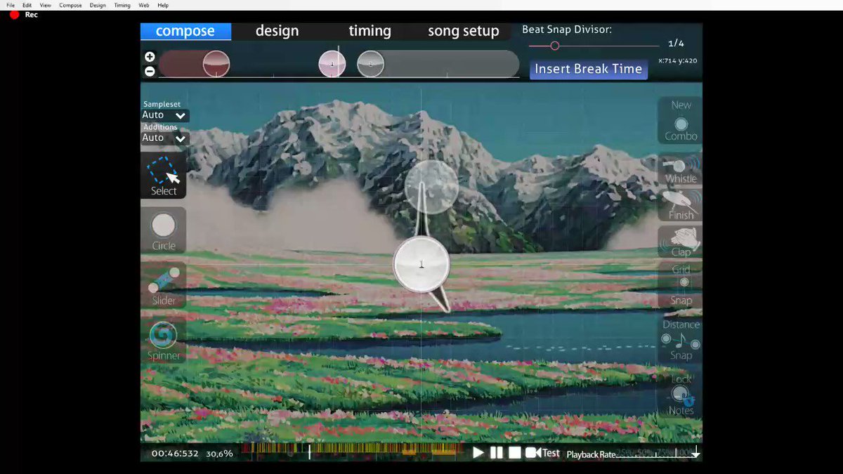The image size is (843, 474).
Task: Click the 30,6% progress value
Action: pyautogui.click(x=219, y=454)
